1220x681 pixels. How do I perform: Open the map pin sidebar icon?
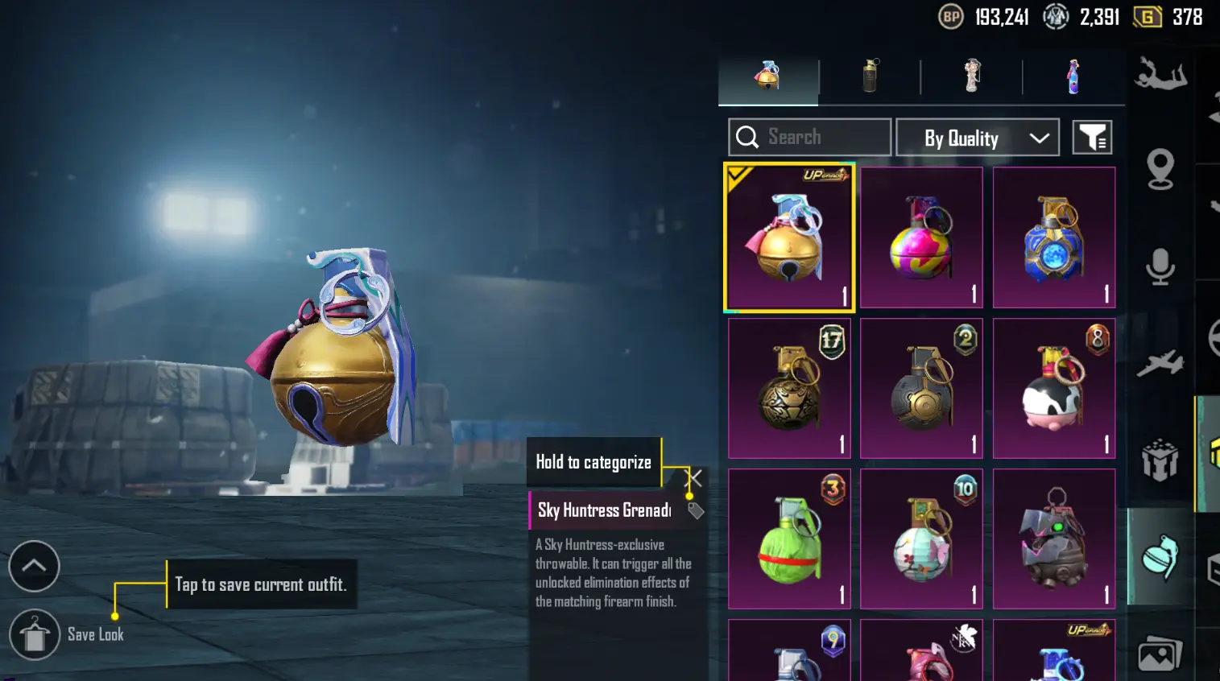click(x=1160, y=169)
